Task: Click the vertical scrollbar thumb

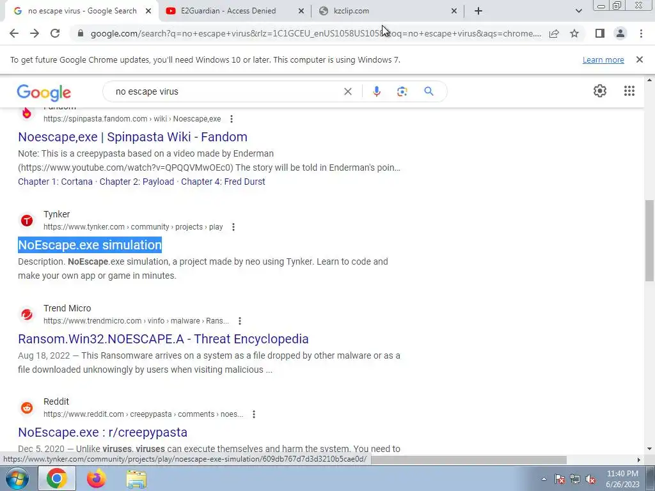Action: [x=649, y=240]
